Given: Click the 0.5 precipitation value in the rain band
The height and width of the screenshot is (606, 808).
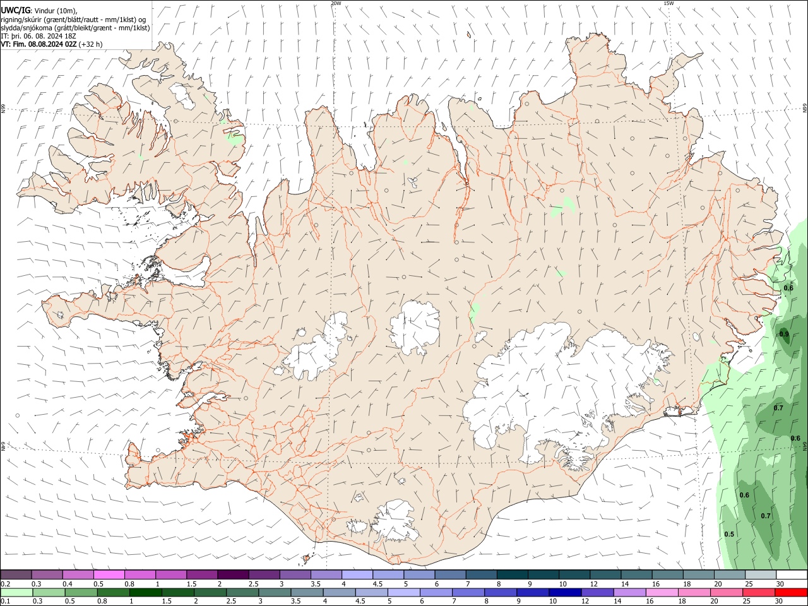Looking at the screenshot, I should coord(729,534).
